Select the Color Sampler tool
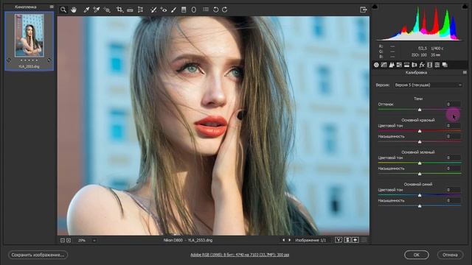The image size is (472, 265). (97, 10)
